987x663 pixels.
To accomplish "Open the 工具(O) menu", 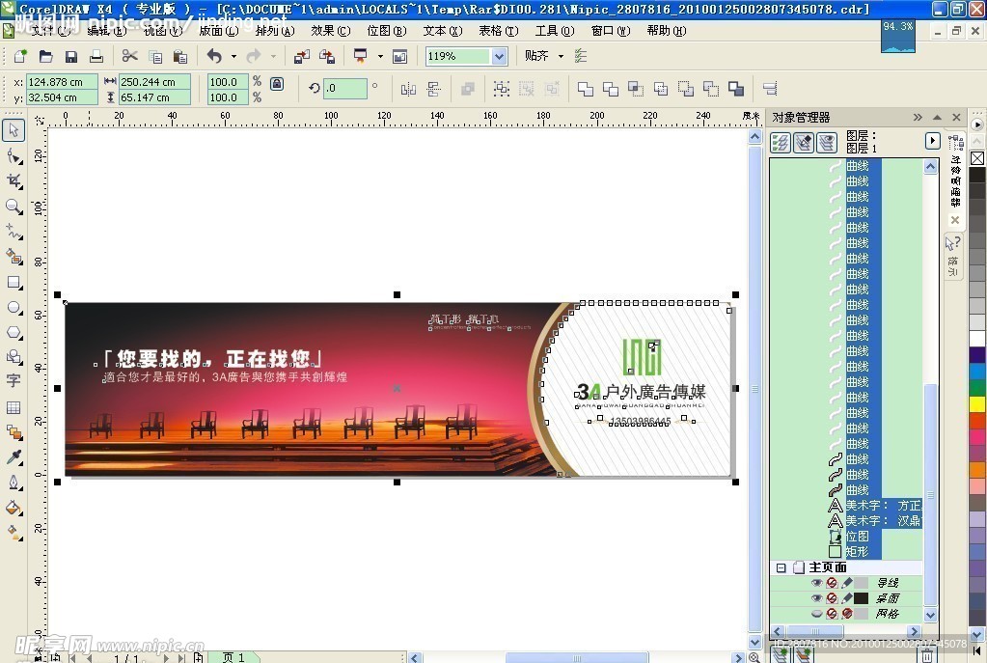I will [x=555, y=30].
